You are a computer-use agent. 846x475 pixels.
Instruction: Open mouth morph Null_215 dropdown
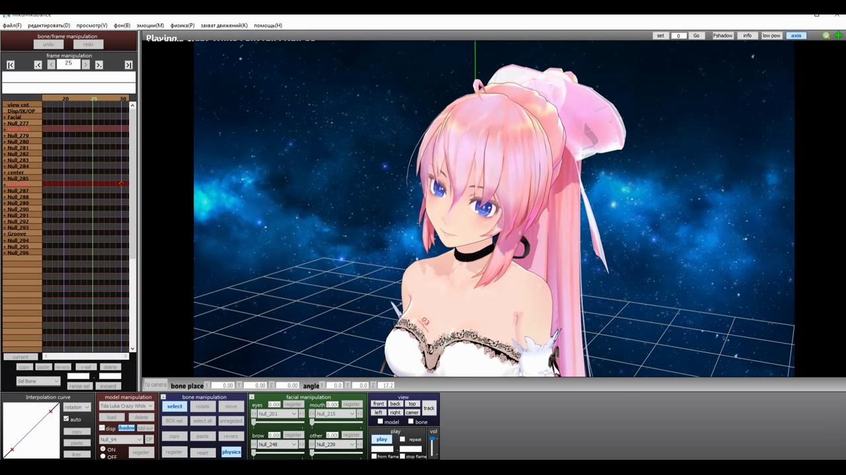(335, 414)
